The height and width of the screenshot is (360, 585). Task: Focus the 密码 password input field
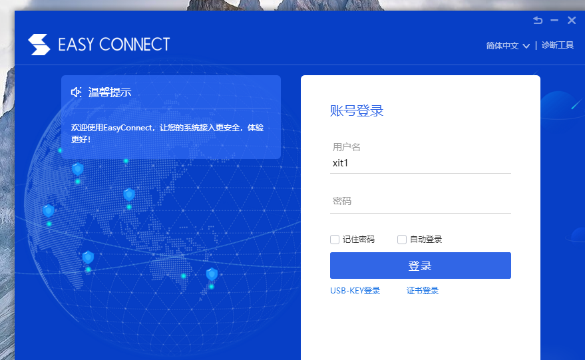click(421, 202)
